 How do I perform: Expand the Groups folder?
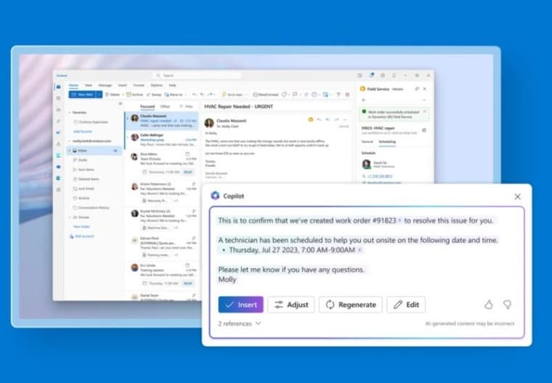pos(69,218)
